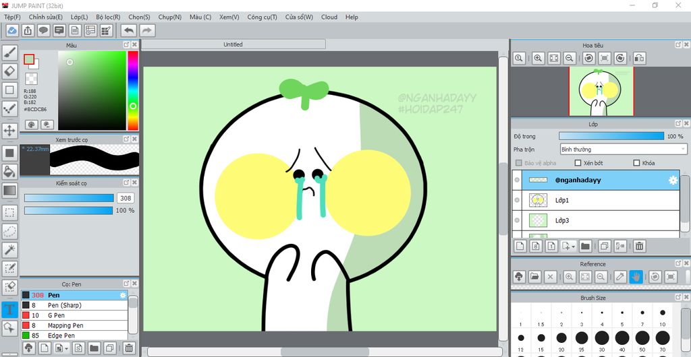Click the rainbow hue slider bar

coord(133,90)
